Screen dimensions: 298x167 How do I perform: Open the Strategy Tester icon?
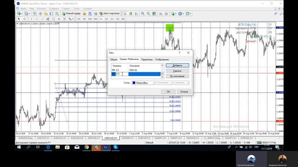(57, 13)
